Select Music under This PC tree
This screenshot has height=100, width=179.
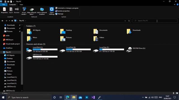click(x=9, y=68)
